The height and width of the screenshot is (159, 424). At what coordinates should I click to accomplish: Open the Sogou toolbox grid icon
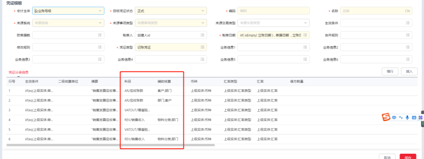421,118
